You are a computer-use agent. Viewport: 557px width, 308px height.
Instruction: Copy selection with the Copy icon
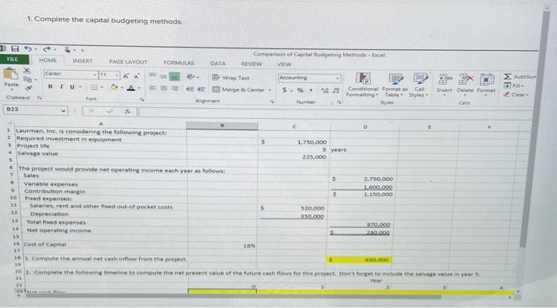click(x=28, y=79)
